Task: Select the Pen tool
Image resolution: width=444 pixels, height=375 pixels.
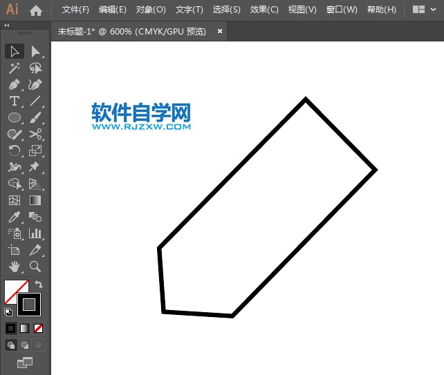Action: click(14, 84)
